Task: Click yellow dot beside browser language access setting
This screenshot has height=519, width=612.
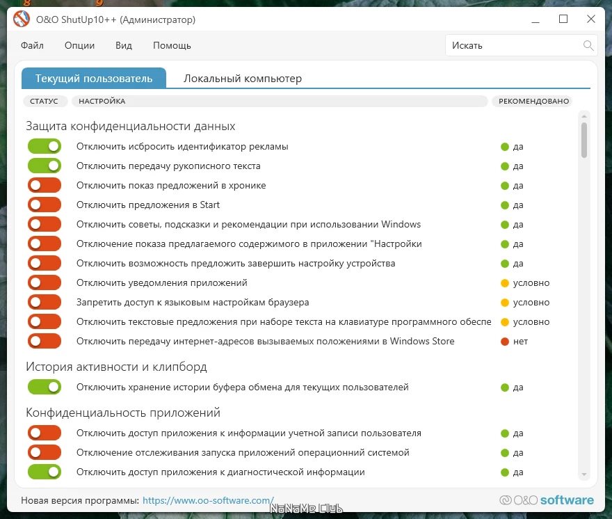Action: [505, 303]
